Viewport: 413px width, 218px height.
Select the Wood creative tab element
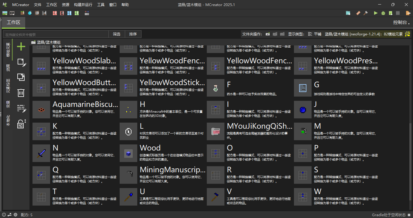tap(163, 153)
